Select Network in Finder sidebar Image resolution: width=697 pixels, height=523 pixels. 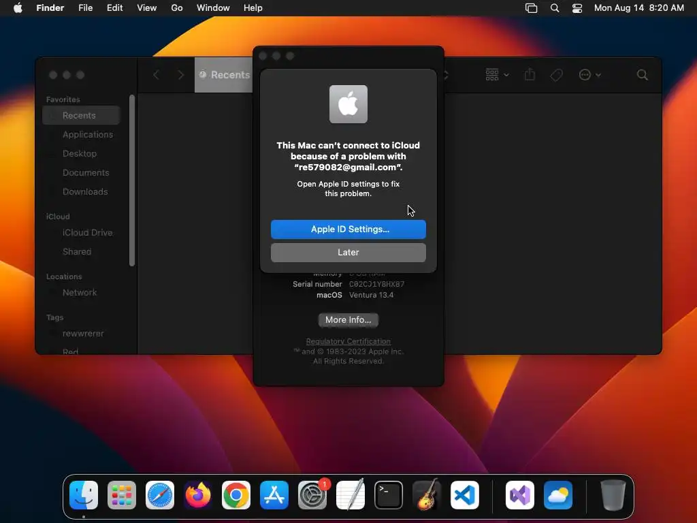[82, 293]
